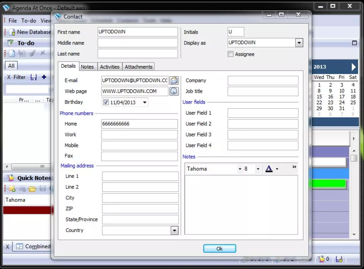Screen dimensions: 364x269
Task: Click the notes count icon in status bar
Action: click(321, 259)
